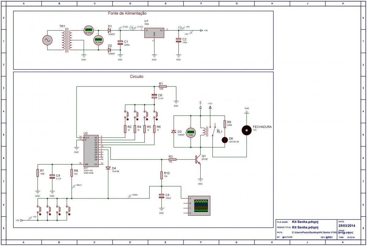The height and width of the screenshot is (246, 367).
Task: Click the U2 4017 counter chip
Action: tap(91, 151)
